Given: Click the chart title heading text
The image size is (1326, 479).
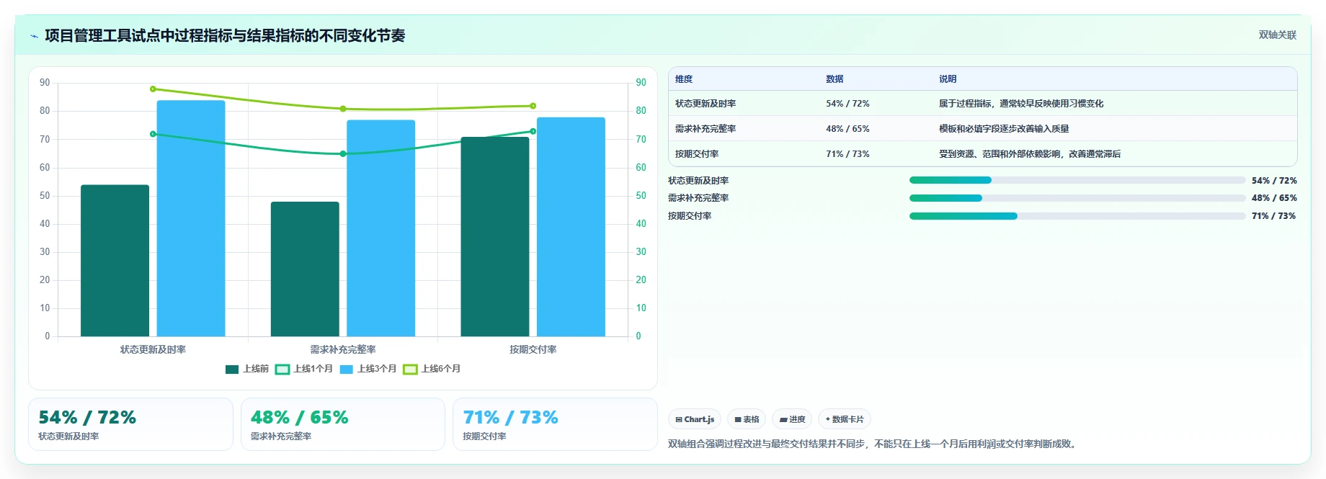Looking at the screenshot, I should click(225, 36).
